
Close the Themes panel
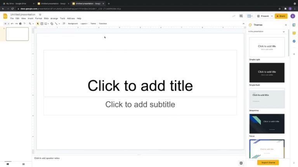[x=286, y=25]
